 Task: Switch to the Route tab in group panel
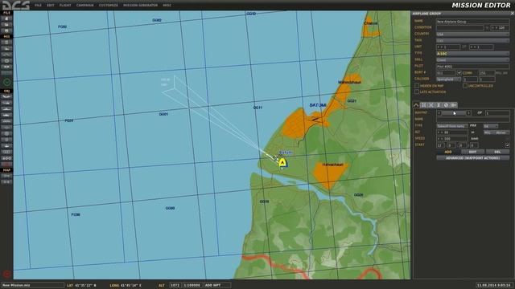[416, 105]
